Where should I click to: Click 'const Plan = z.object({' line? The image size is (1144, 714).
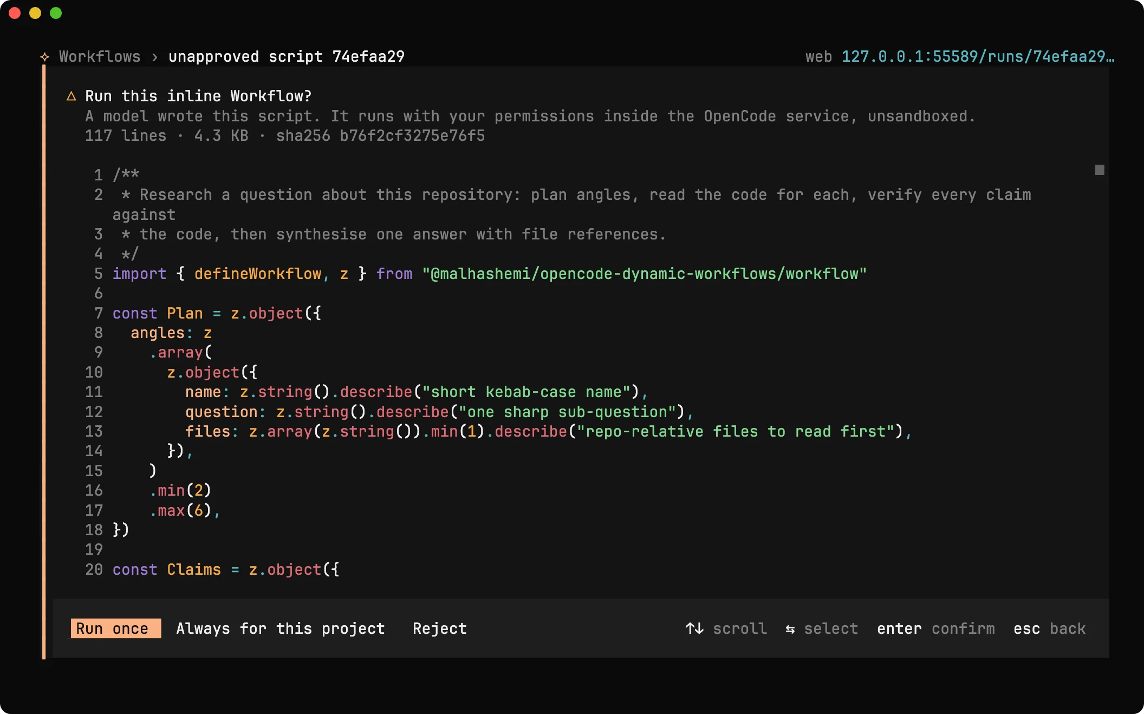click(x=217, y=313)
